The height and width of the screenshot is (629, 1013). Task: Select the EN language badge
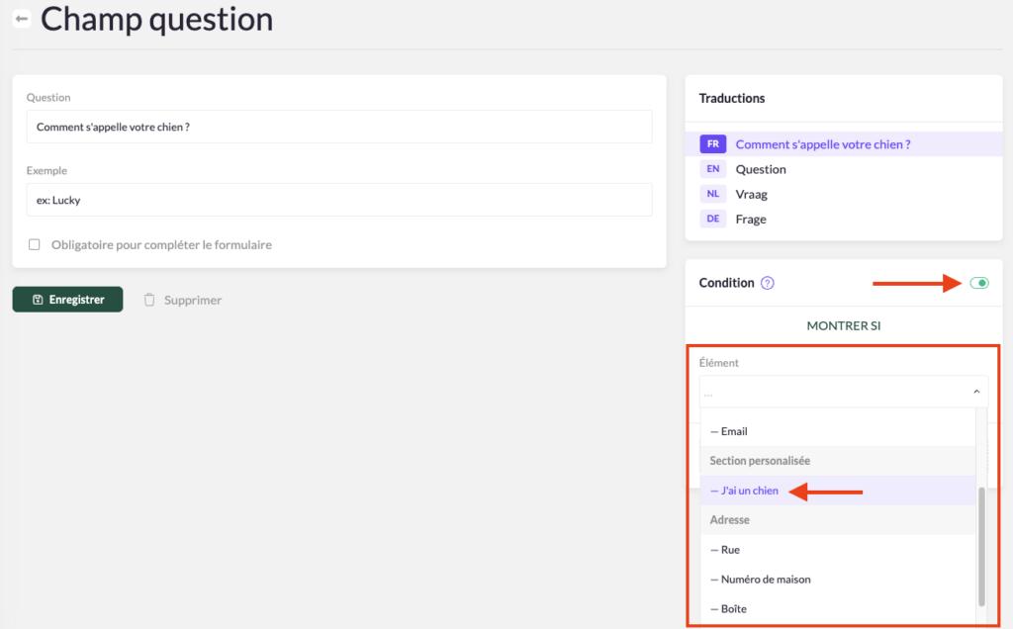tap(713, 169)
